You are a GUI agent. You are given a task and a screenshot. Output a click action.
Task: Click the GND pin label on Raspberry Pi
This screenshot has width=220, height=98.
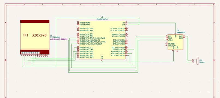click(x=102, y=57)
